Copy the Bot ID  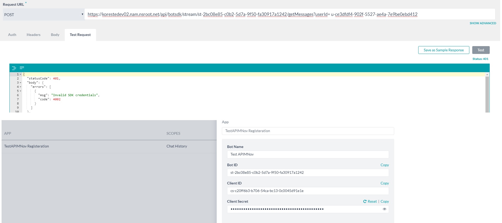click(x=385, y=165)
